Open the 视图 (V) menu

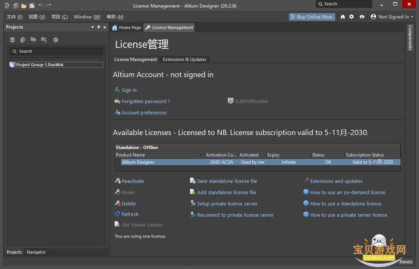(37, 17)
